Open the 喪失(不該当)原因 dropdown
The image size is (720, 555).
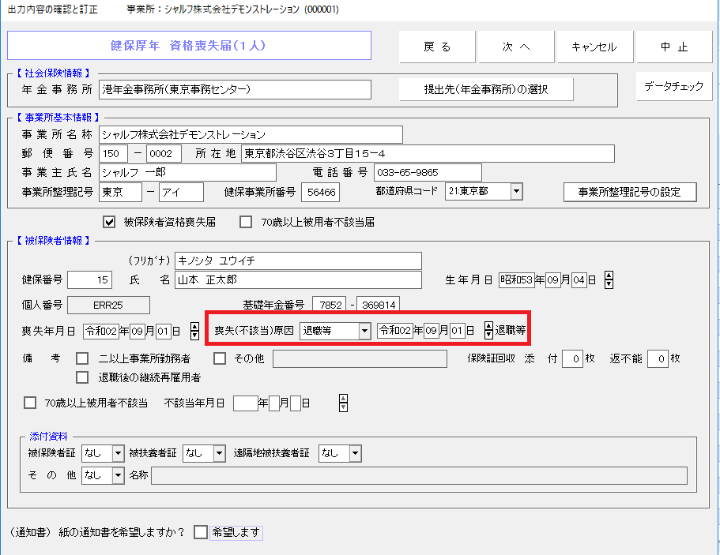pos(364,331)
